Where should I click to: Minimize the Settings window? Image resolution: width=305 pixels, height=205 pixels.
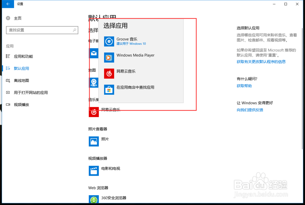tap(274, 4)
